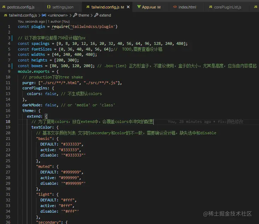
Task: Click the '#333333' DEFAULT value on line 22
Action: (71, 144)
